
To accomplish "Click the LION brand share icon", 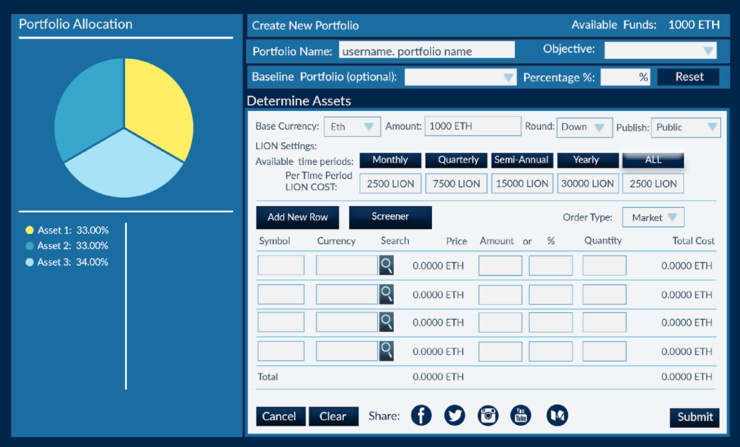I will (557, 415).
